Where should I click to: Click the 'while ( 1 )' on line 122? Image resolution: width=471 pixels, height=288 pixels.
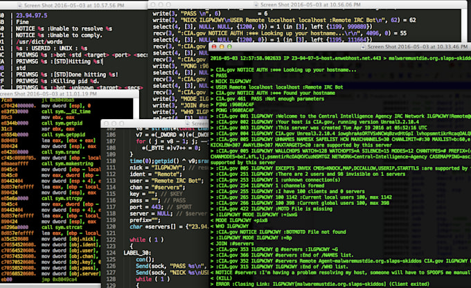click(147, 240)
